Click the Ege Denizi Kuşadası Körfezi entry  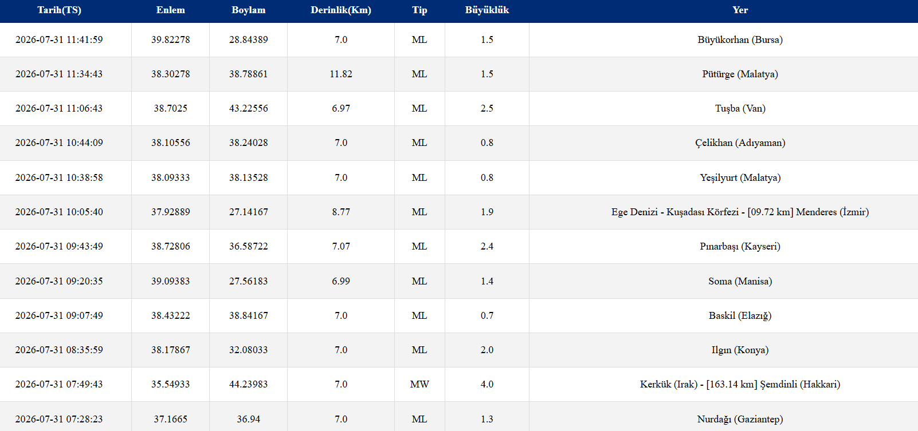click(x=740, y=212)
